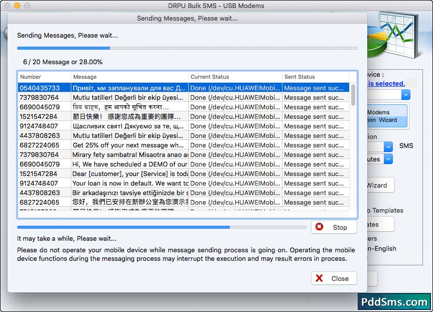
Task: Select the message 'Привіт, ми запланували для вас'
Action: click(x=128, y=88)
